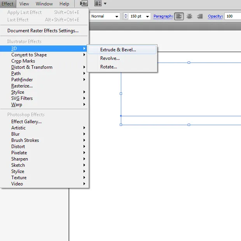Expand the Distort & Transform submenu
241x241 pixels.
tap(32, 67)
